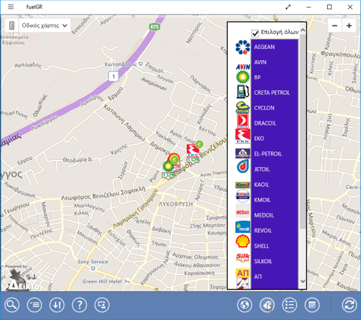361x320 pixels.
Task: Click the EL-Petroil logo in brand list
Action: point(243,153)
